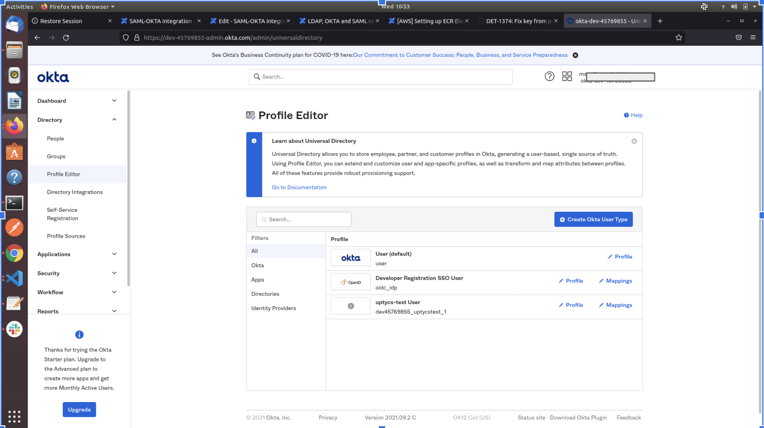
Task: Dismiss the COVID-19 banner close icon
Action: pyautogui.click(x=575, y=55)
